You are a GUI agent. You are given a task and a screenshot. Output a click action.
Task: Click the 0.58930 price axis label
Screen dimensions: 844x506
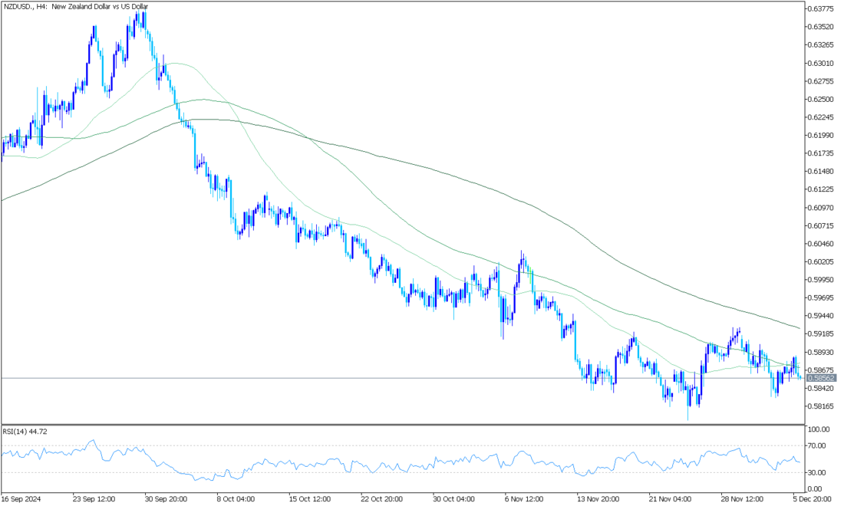(x=822, y=352)
